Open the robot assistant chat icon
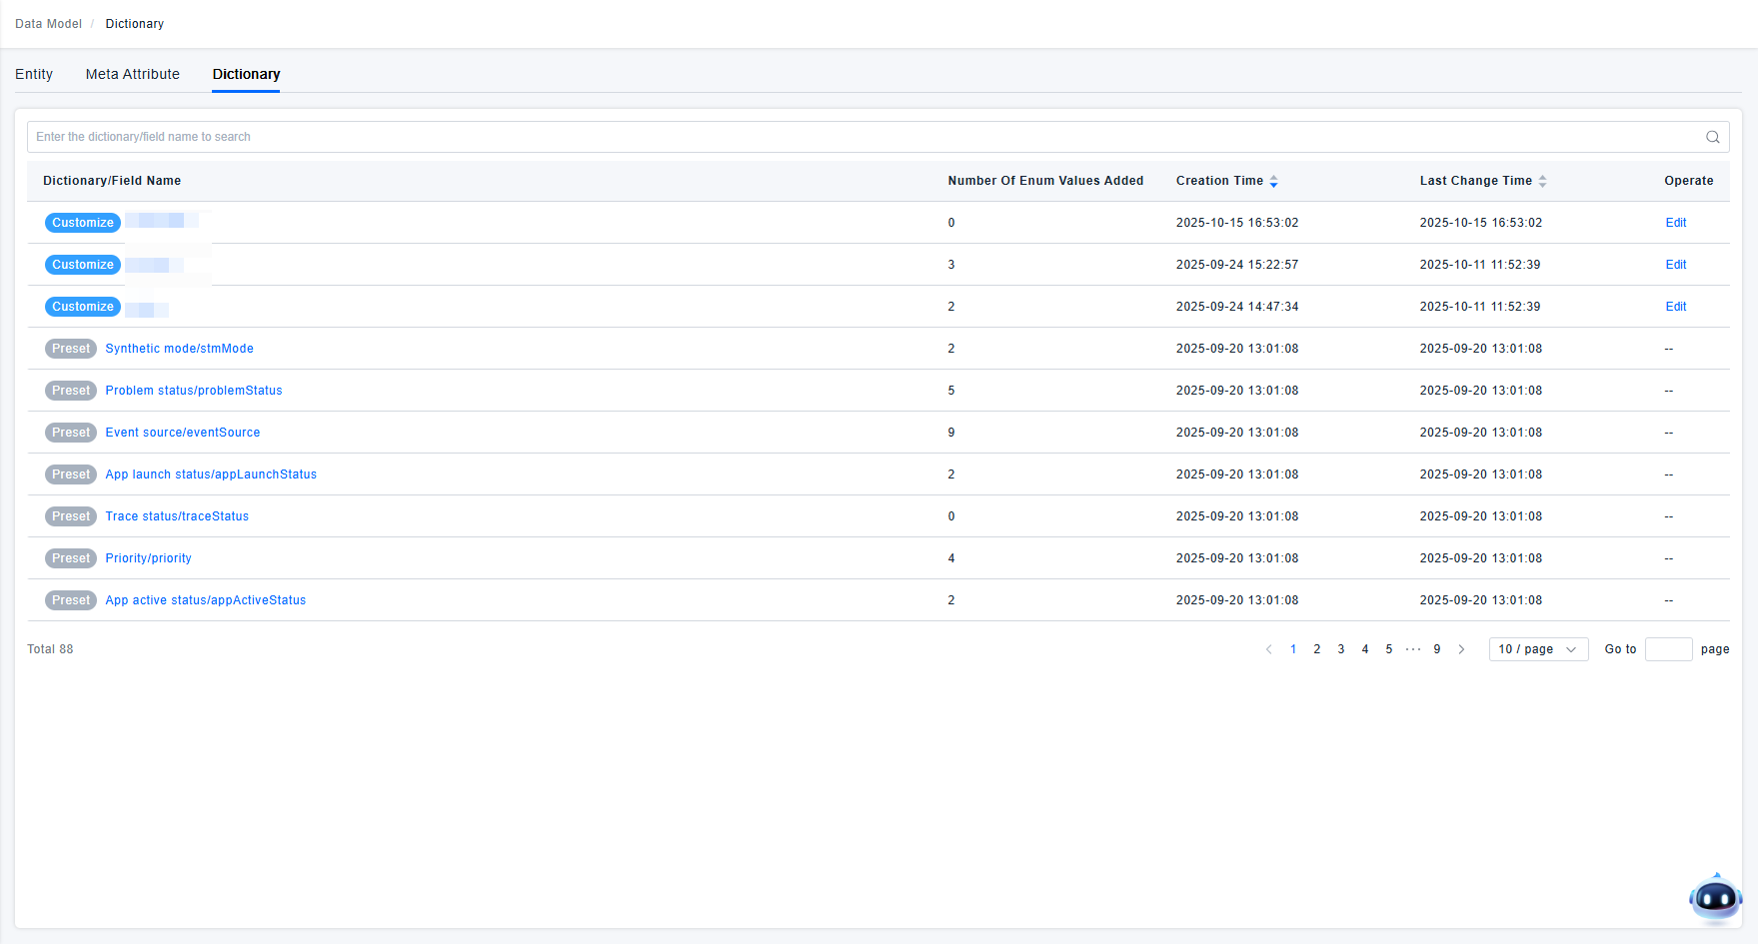The image size is (1758, 944). point(1715,898)
